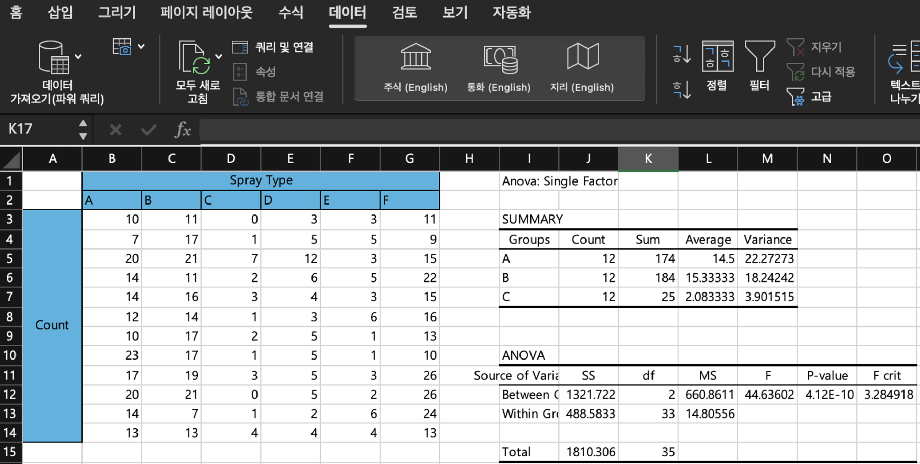Open the Page Layout (페이지 레이아웃) tab

(206, 12)
